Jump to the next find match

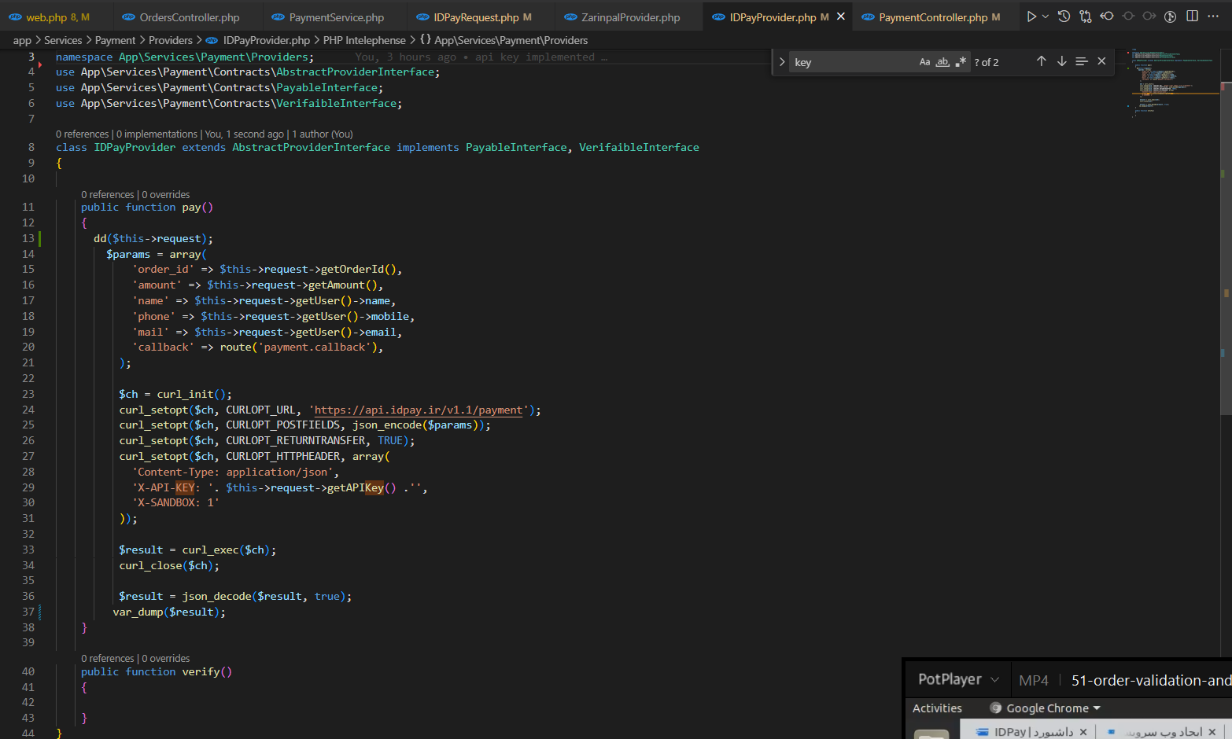(1061, 61)
